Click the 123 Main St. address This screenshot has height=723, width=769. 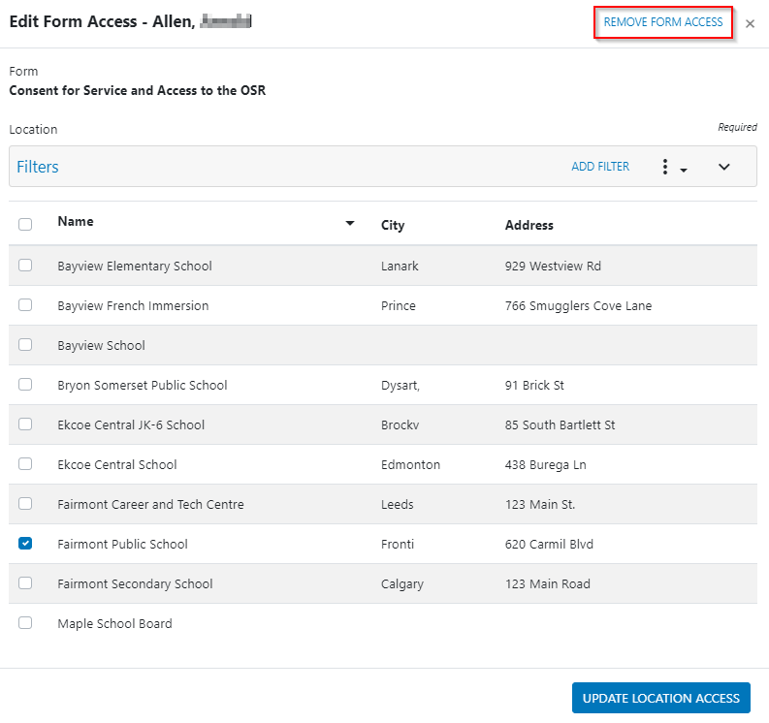(540, 504)
